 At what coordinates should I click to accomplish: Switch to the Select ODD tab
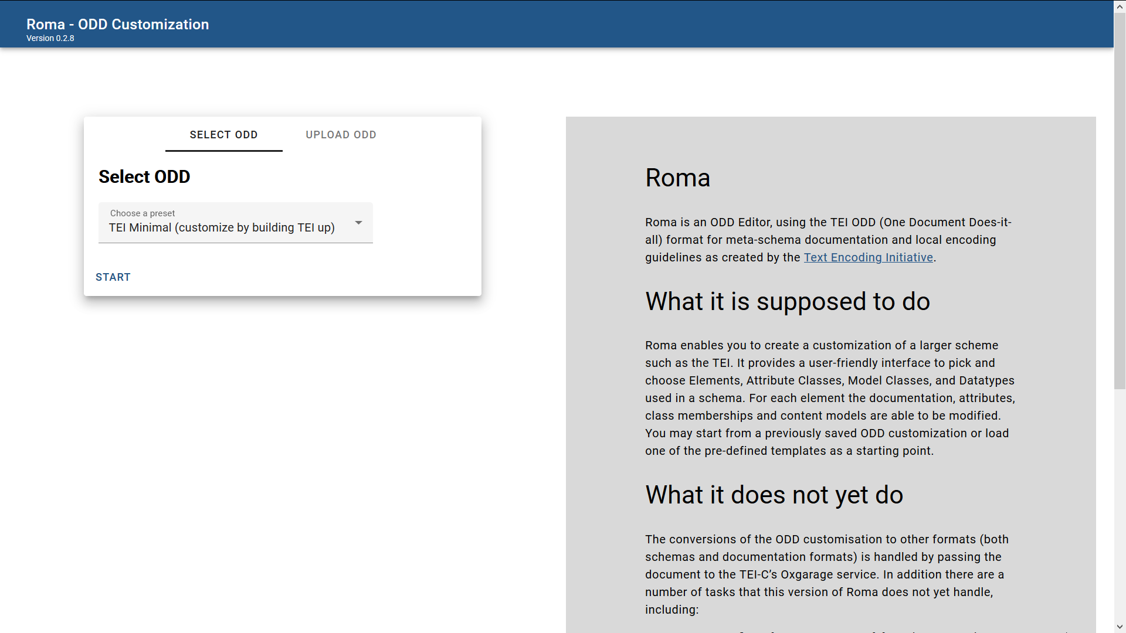point(223,135)
